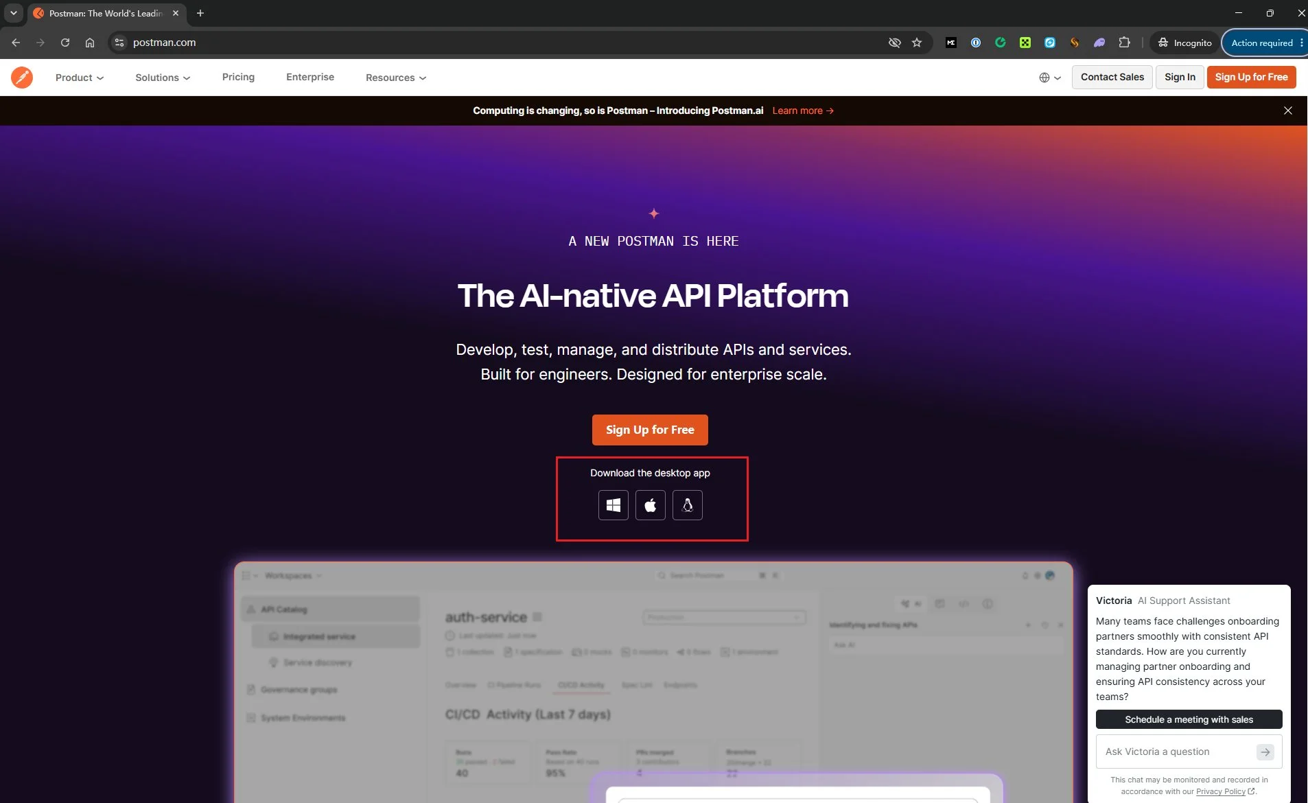Expand the Solutions menu

tap(163, 78)
